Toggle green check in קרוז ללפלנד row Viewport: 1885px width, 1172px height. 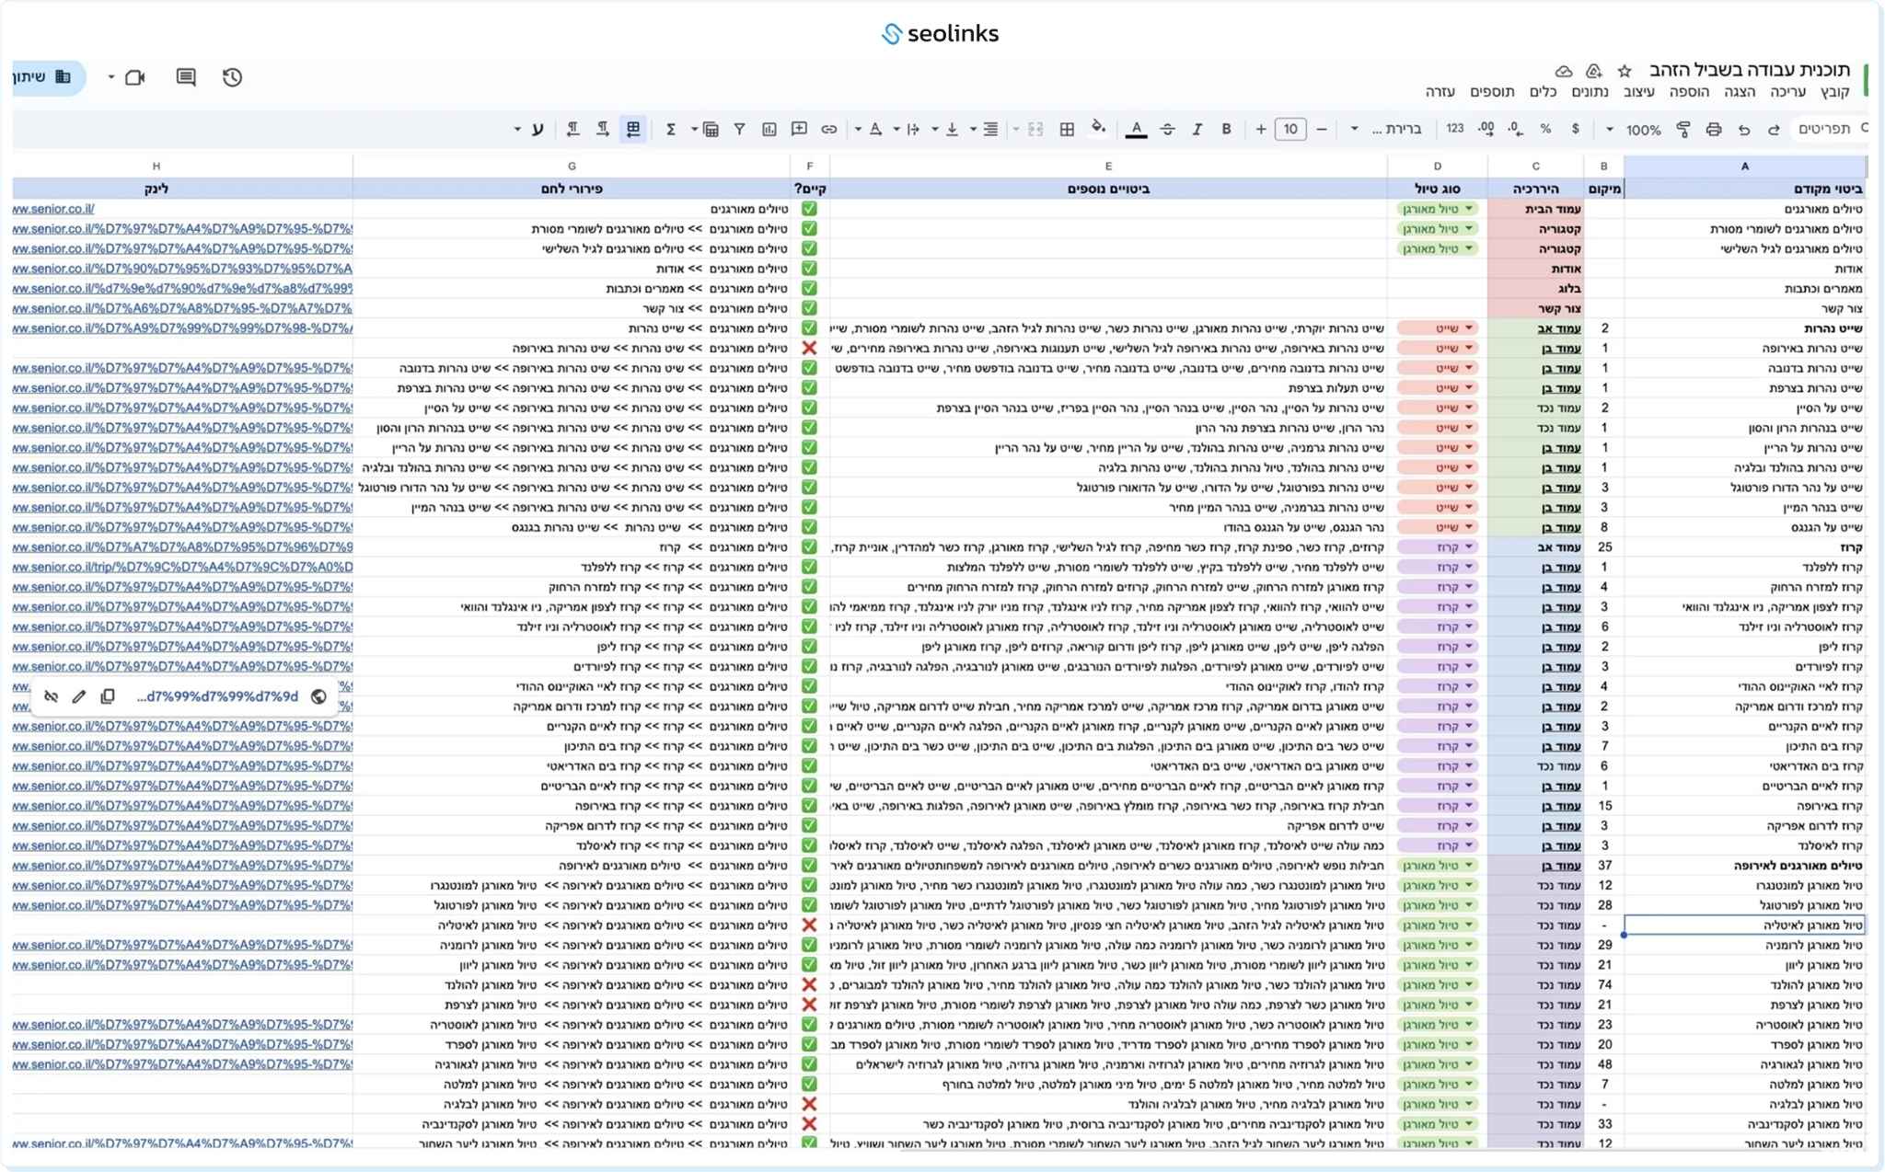[x=809, y=567]
